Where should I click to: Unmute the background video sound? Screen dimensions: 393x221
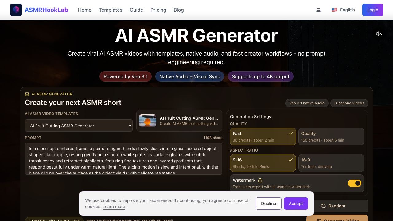pos(379,34)
